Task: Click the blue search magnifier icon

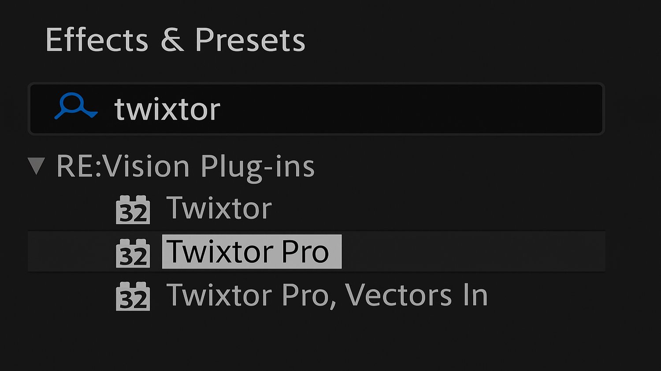Action: pos(74,107)
